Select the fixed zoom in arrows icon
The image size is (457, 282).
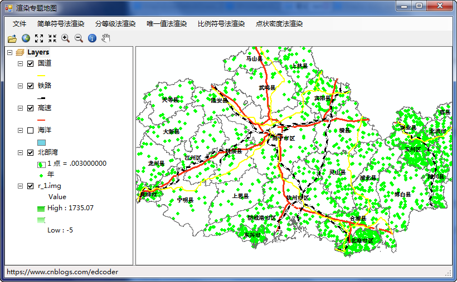tap(39, 38)
